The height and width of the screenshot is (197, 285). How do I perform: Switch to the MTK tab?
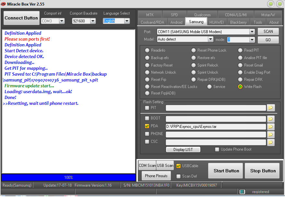[150, 15]
